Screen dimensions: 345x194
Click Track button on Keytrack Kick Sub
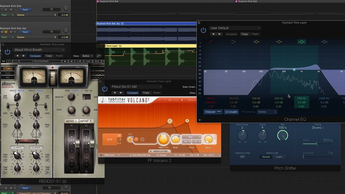click(x=25, y=10)
